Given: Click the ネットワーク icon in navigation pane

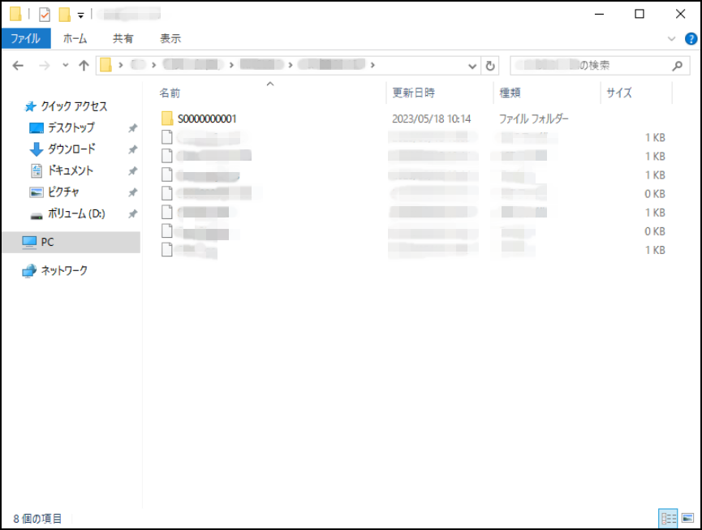Looking at the screenshot, I should pyautogui.click(x=29, y=271).
